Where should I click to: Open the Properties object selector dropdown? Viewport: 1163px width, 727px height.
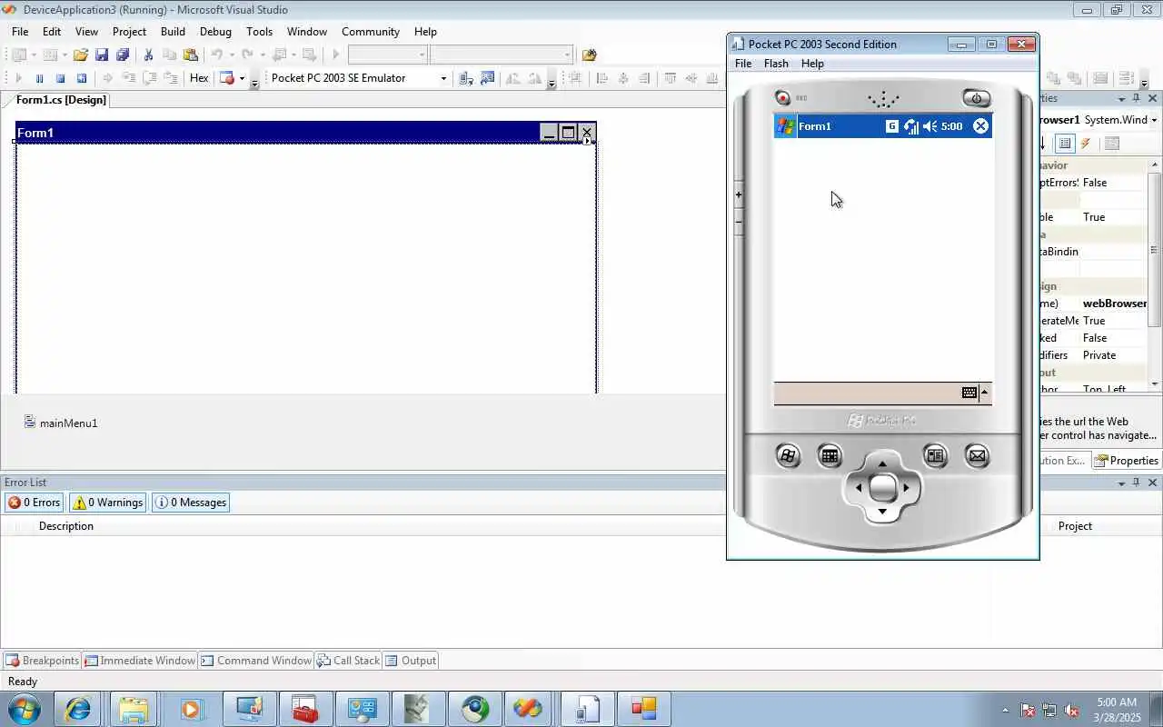click(x=1154, y=120)
